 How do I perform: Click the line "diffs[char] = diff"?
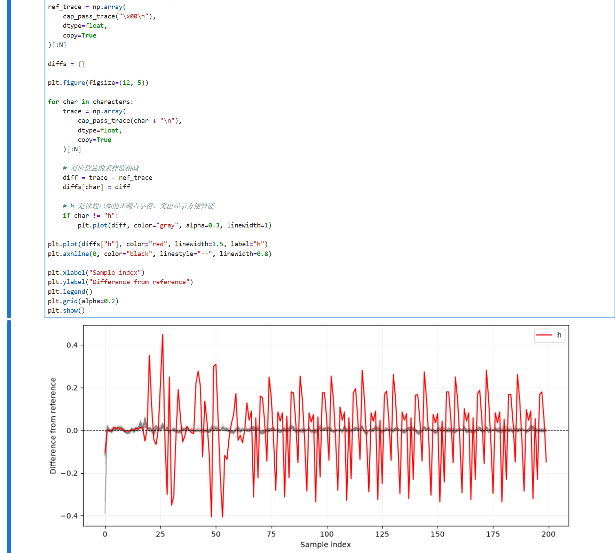(96, 187)
